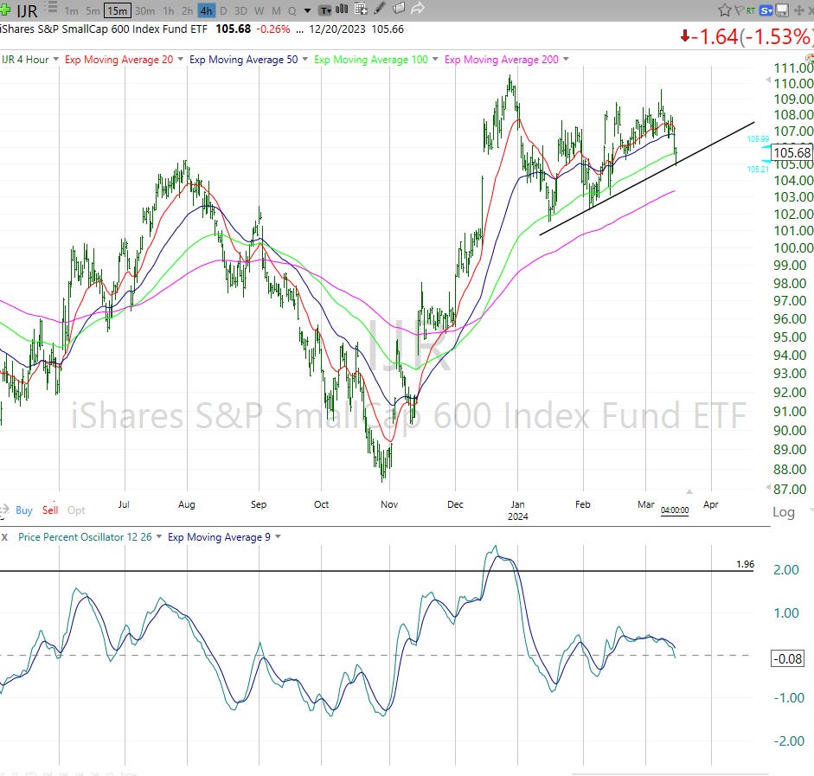Click the flag symbol icon
The image size is (814, 776).
(739, 10)
